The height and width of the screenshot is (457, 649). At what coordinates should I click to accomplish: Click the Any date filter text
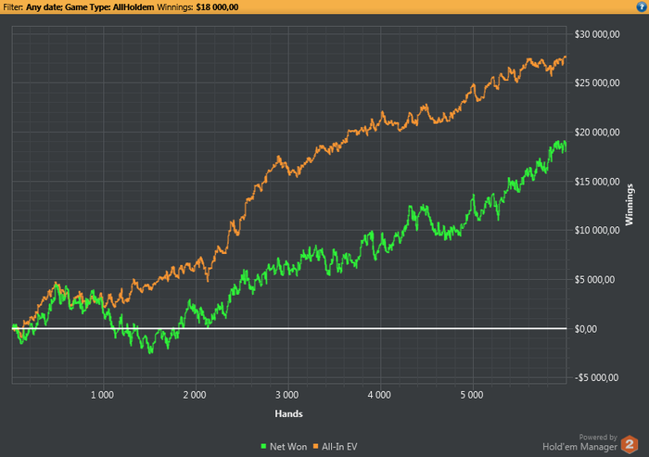[x=45, y=7]
